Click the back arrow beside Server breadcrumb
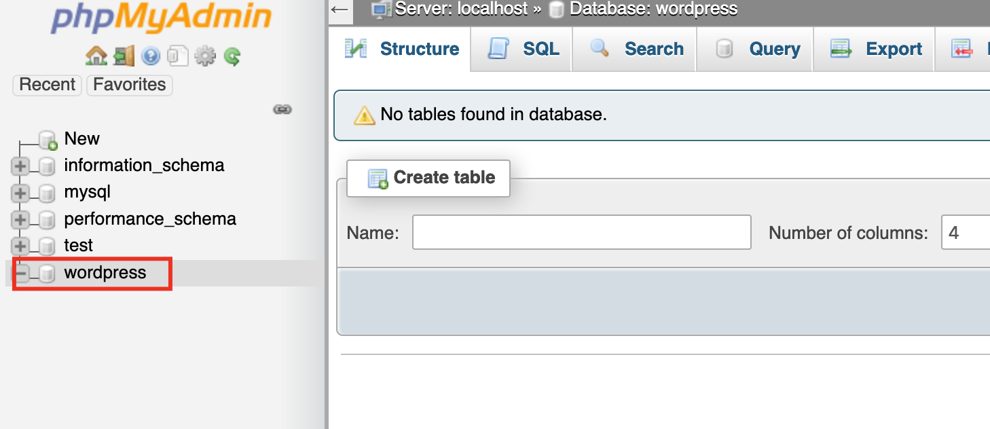 pyautogui.click(x=339, y=10)
